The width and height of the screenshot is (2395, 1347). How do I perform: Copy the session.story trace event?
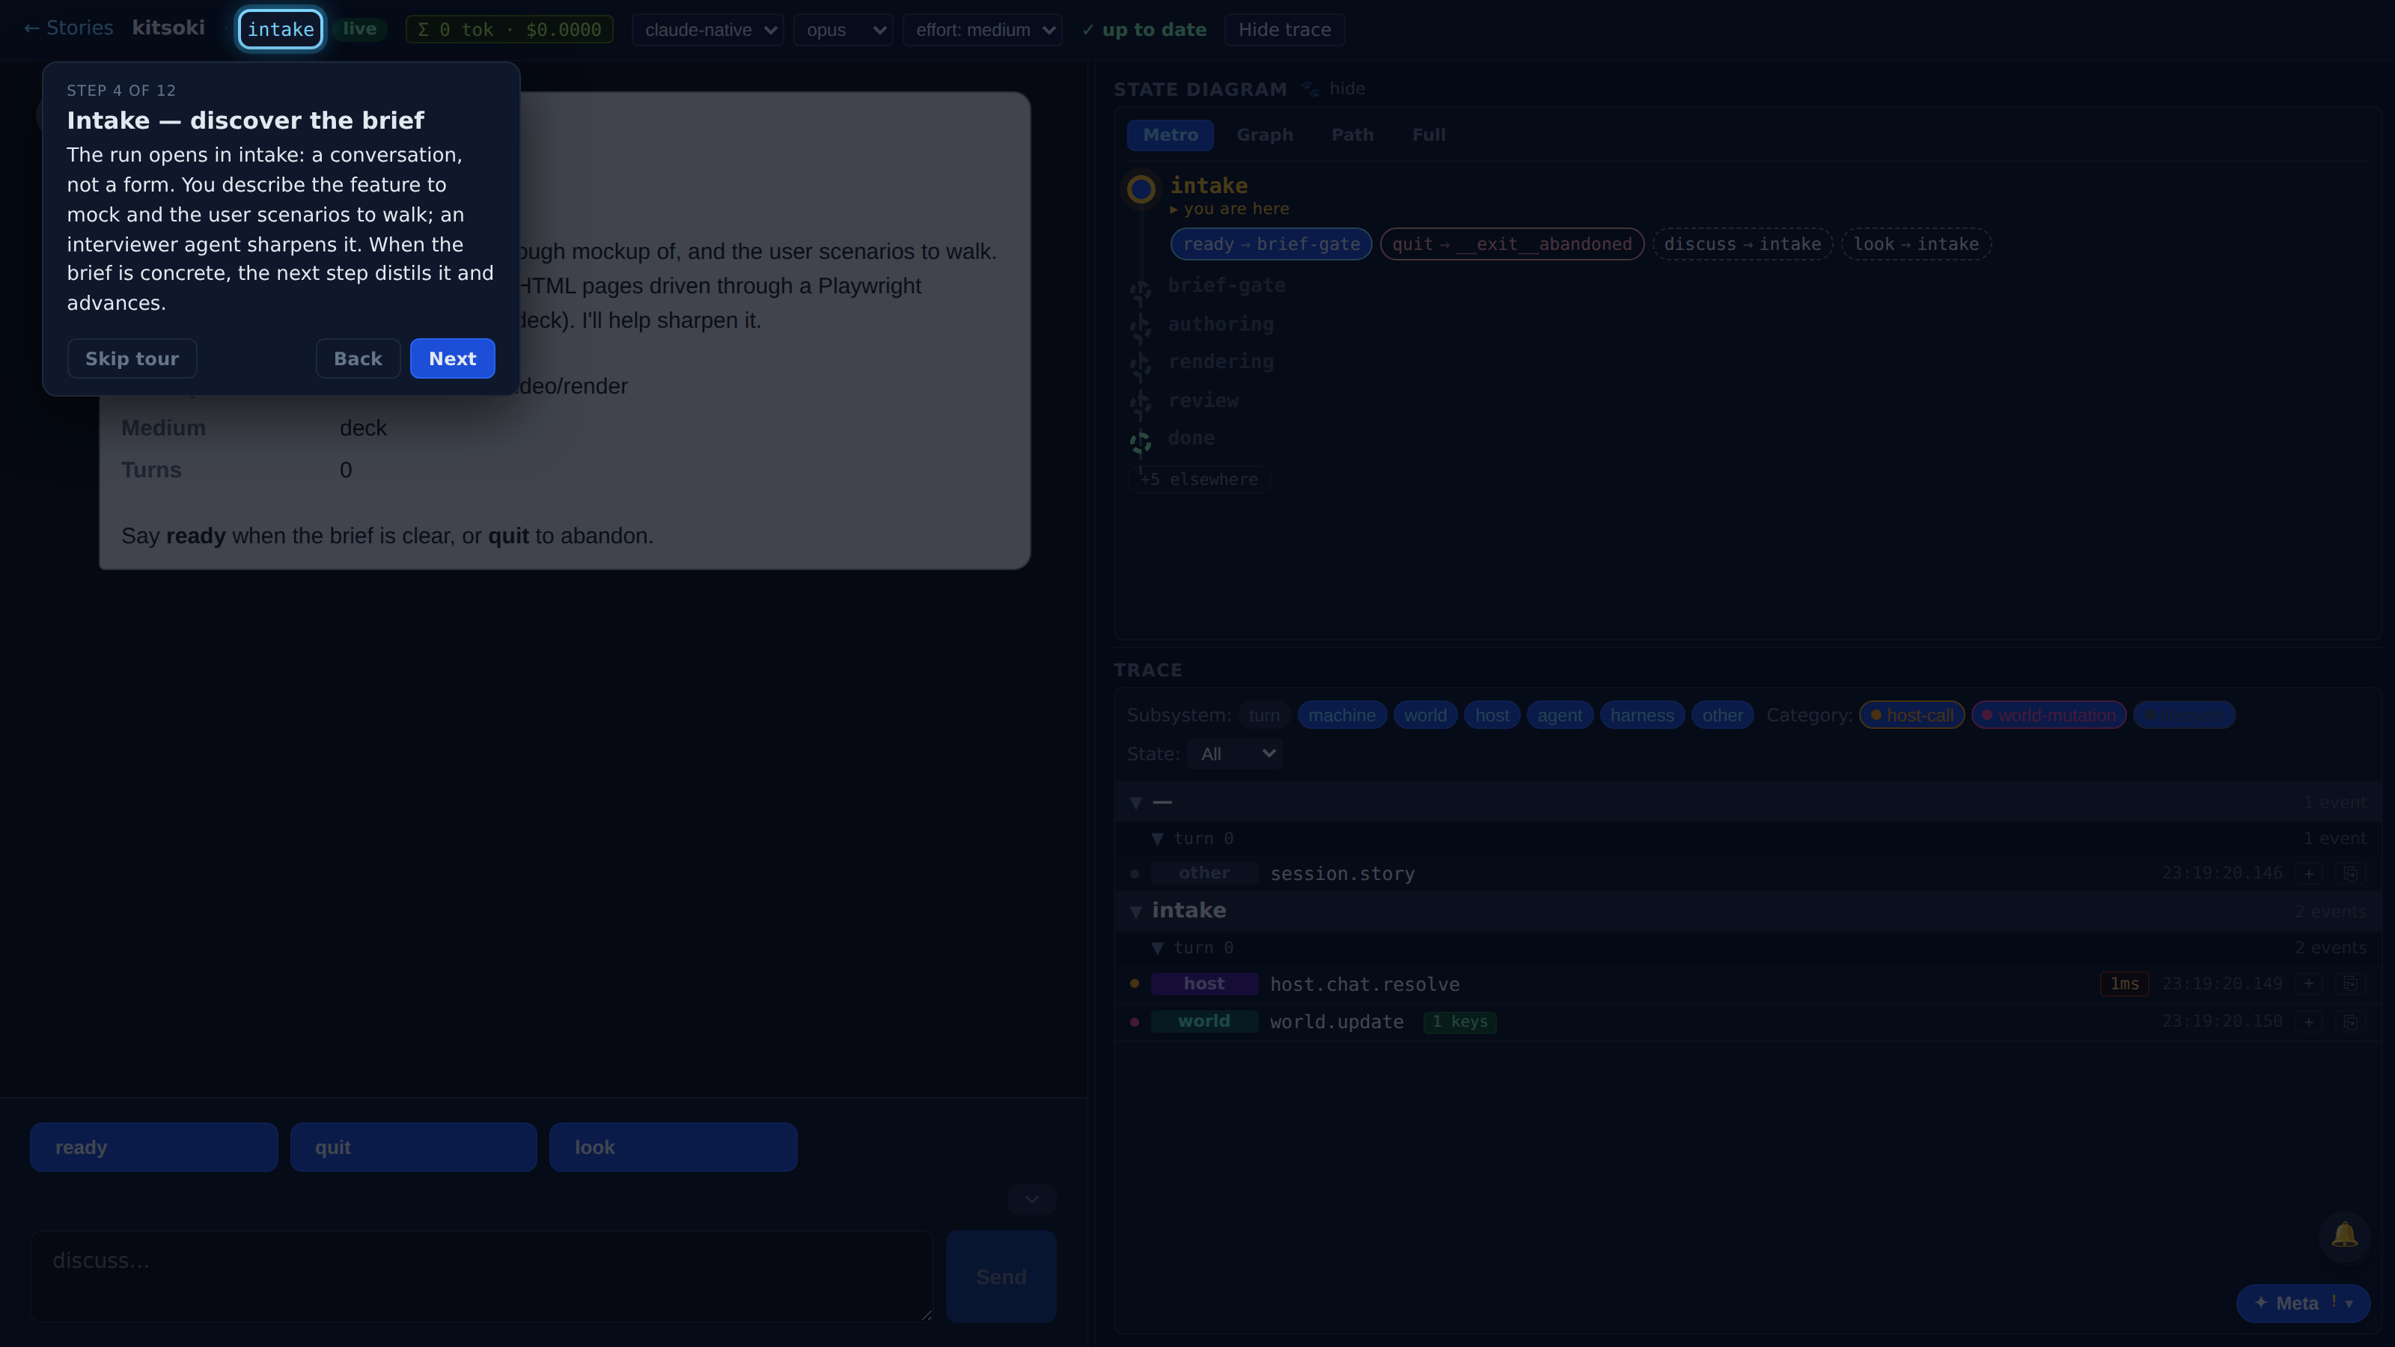pyautogui.click(x=2349, y=874)
